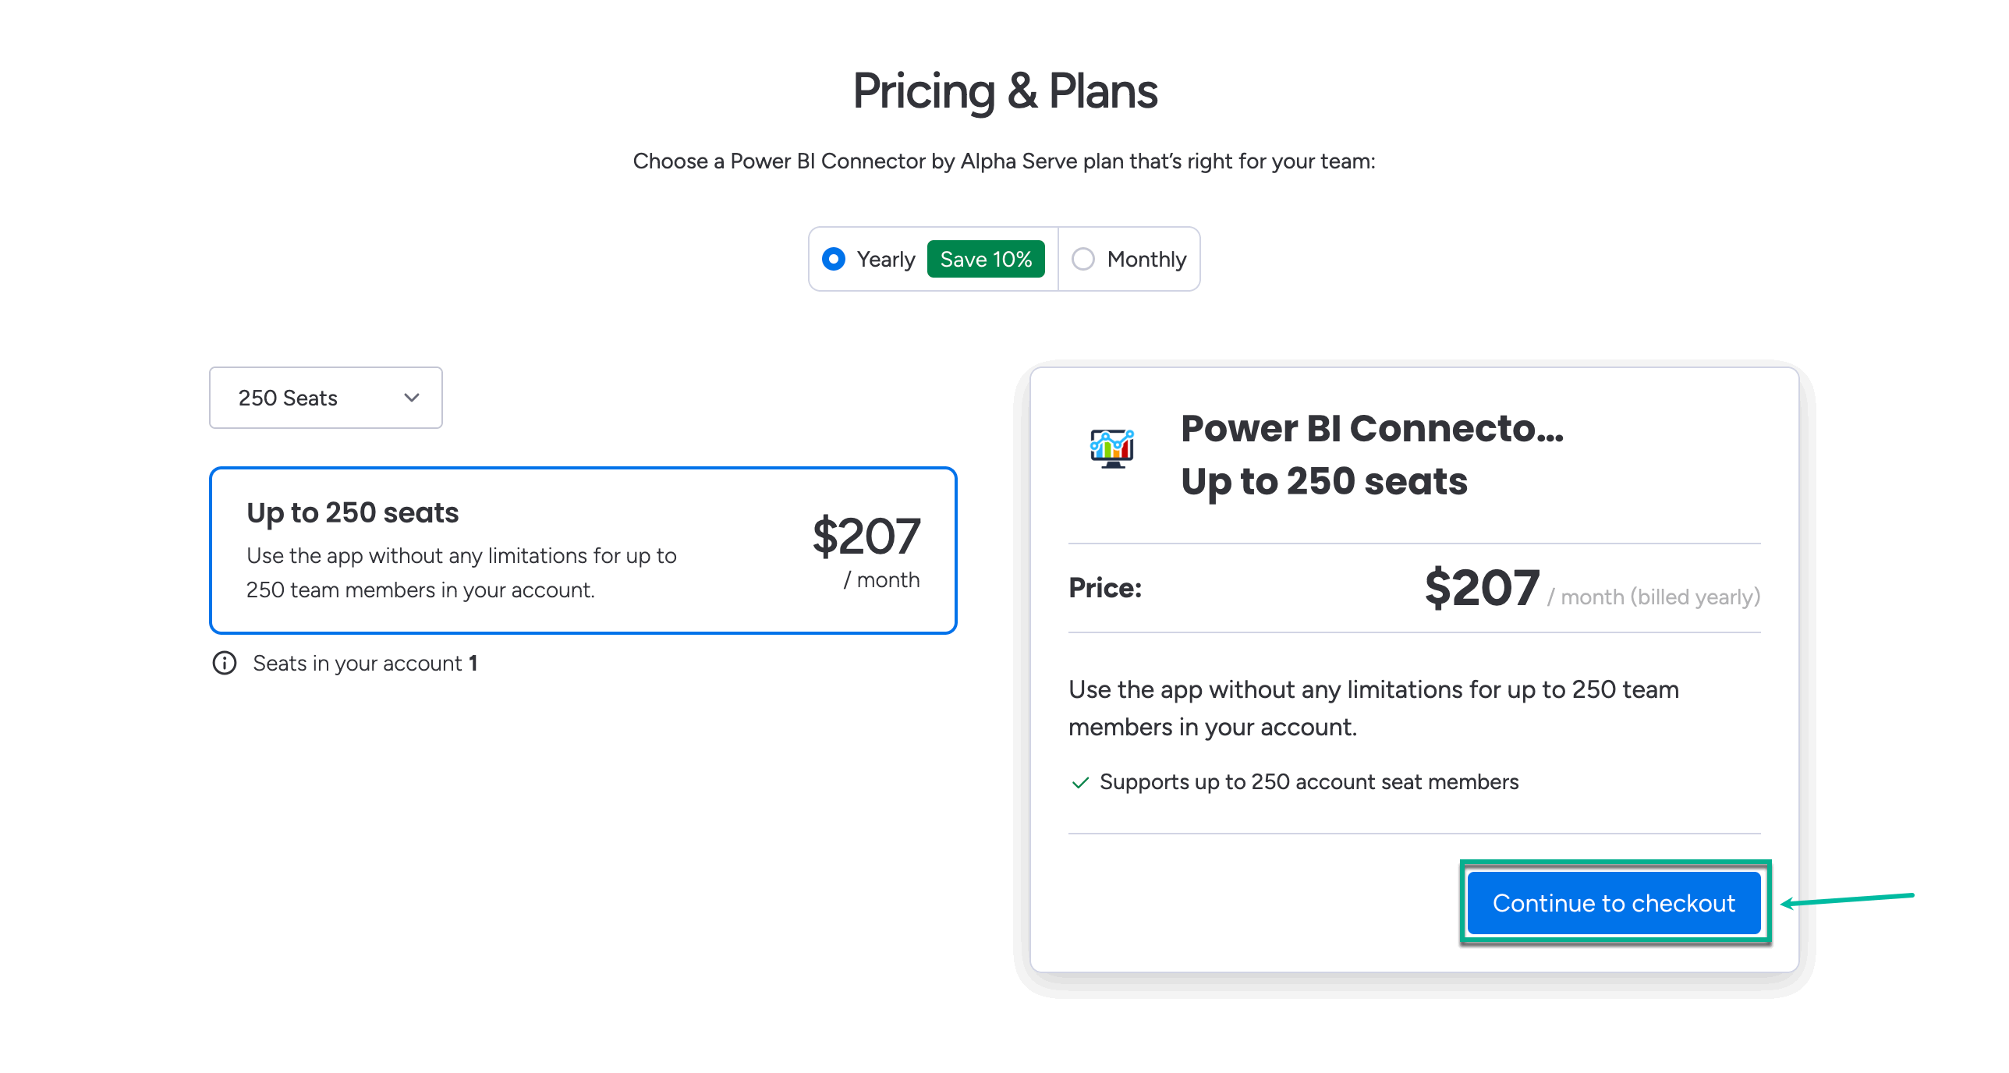This screenshot has width=2009, height=1073.
Task: Click the chevron arrow in seats dropdown
Action: [x=412, y=398]
